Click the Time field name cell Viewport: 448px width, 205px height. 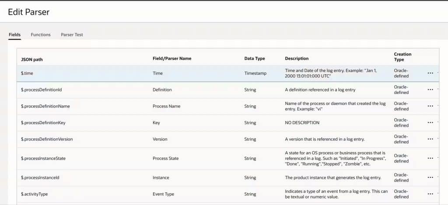157,73
